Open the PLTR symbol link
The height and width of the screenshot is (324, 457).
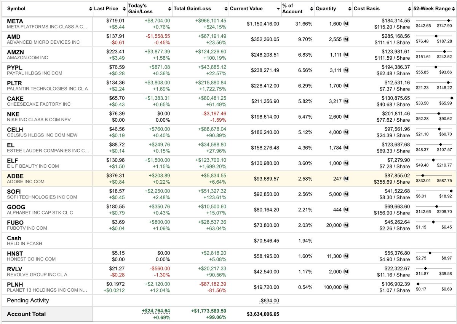tap(14, 83)
